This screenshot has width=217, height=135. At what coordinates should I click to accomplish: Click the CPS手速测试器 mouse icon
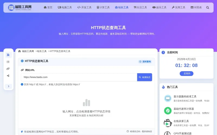(167, 133)
